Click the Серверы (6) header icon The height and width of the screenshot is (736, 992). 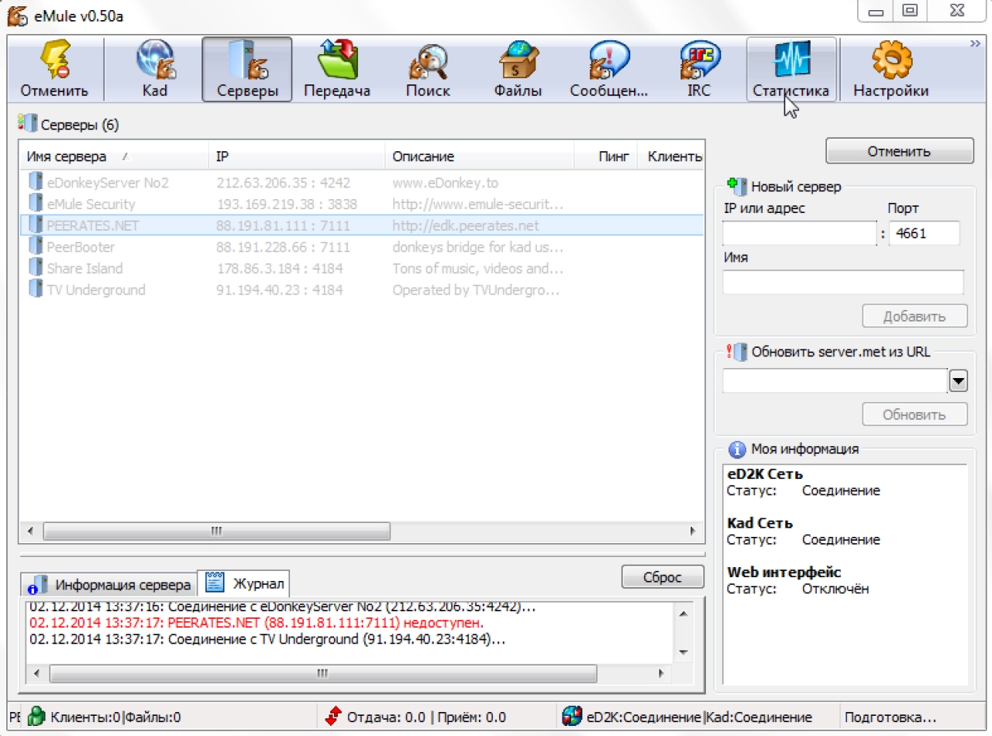pyautogui.click(x=27, y=124)
